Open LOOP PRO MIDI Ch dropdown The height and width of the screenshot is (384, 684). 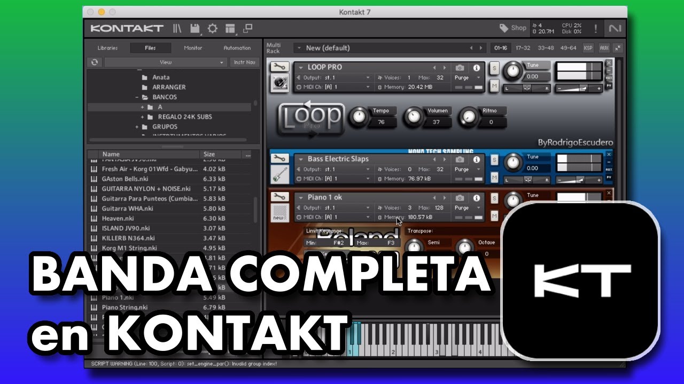point(332,87)
